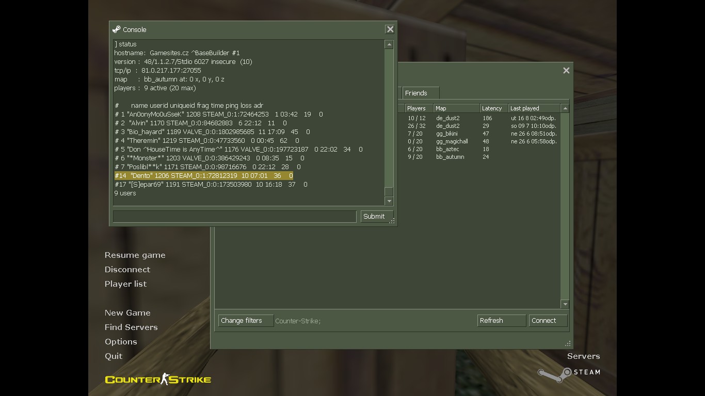Click the server list scrollbar down arrow

click(x=565, y=304)
